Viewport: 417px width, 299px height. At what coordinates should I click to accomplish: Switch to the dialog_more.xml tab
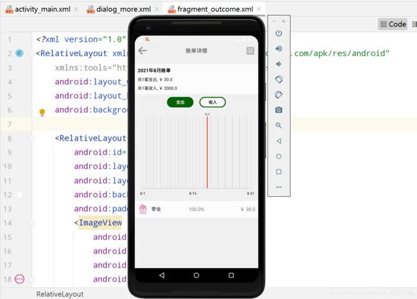coord(123,10)
